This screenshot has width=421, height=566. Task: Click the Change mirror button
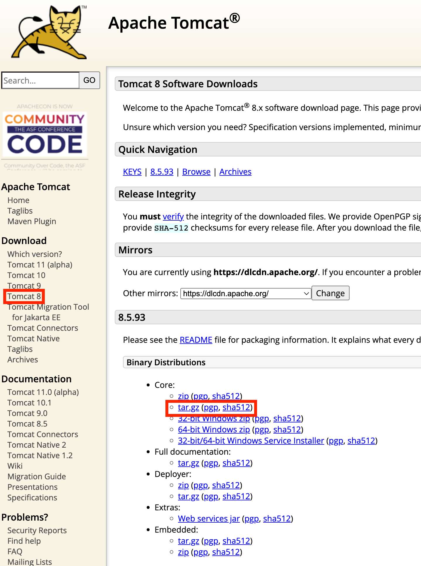[x=330, y=293]
